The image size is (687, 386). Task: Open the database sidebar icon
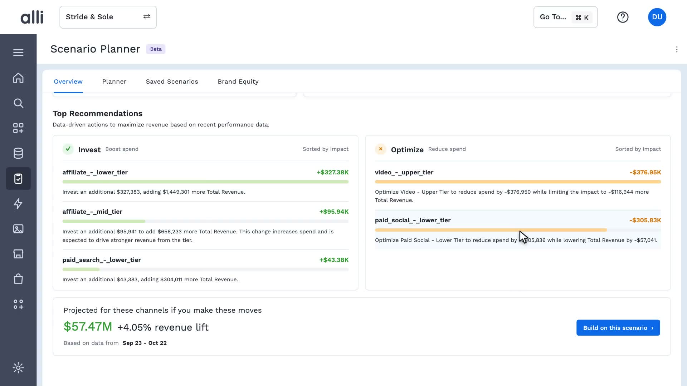[18, 153]
